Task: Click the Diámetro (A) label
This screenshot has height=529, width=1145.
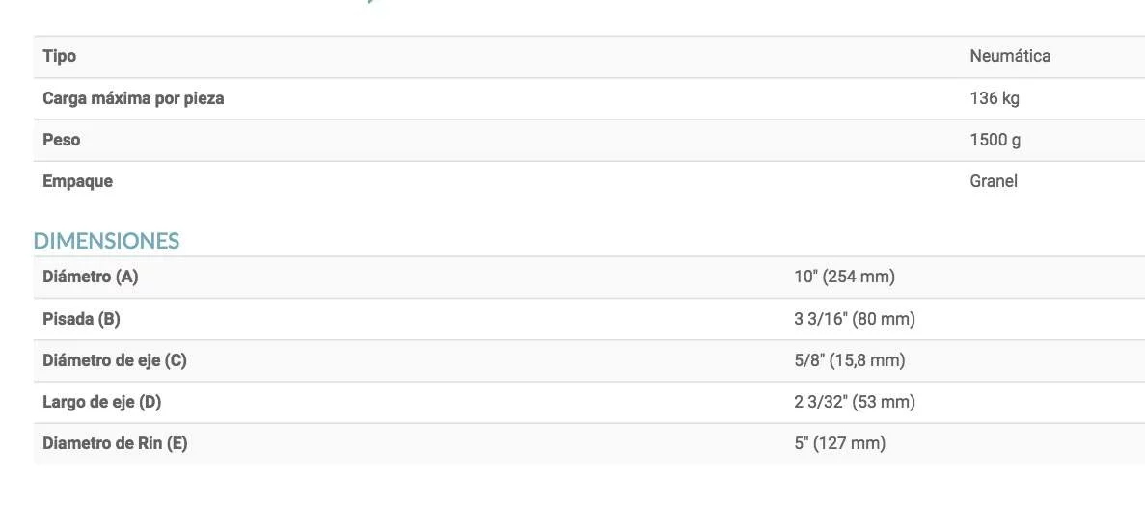Action: click(91, 278)
